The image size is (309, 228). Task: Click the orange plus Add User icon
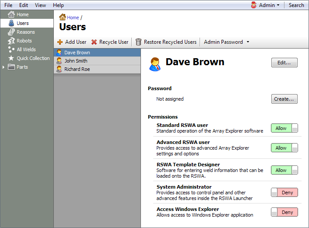click(60, 42)
